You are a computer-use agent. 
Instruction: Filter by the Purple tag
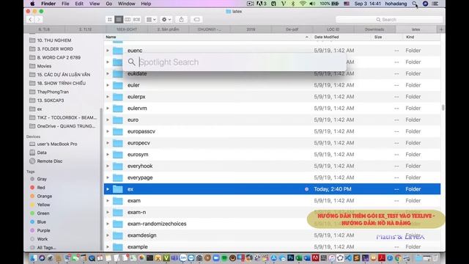43,230
